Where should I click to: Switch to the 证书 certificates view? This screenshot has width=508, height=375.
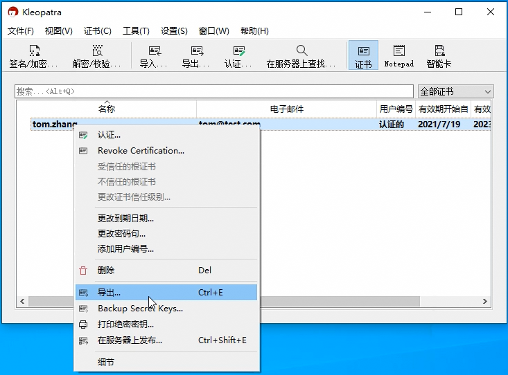coord(363,55)
